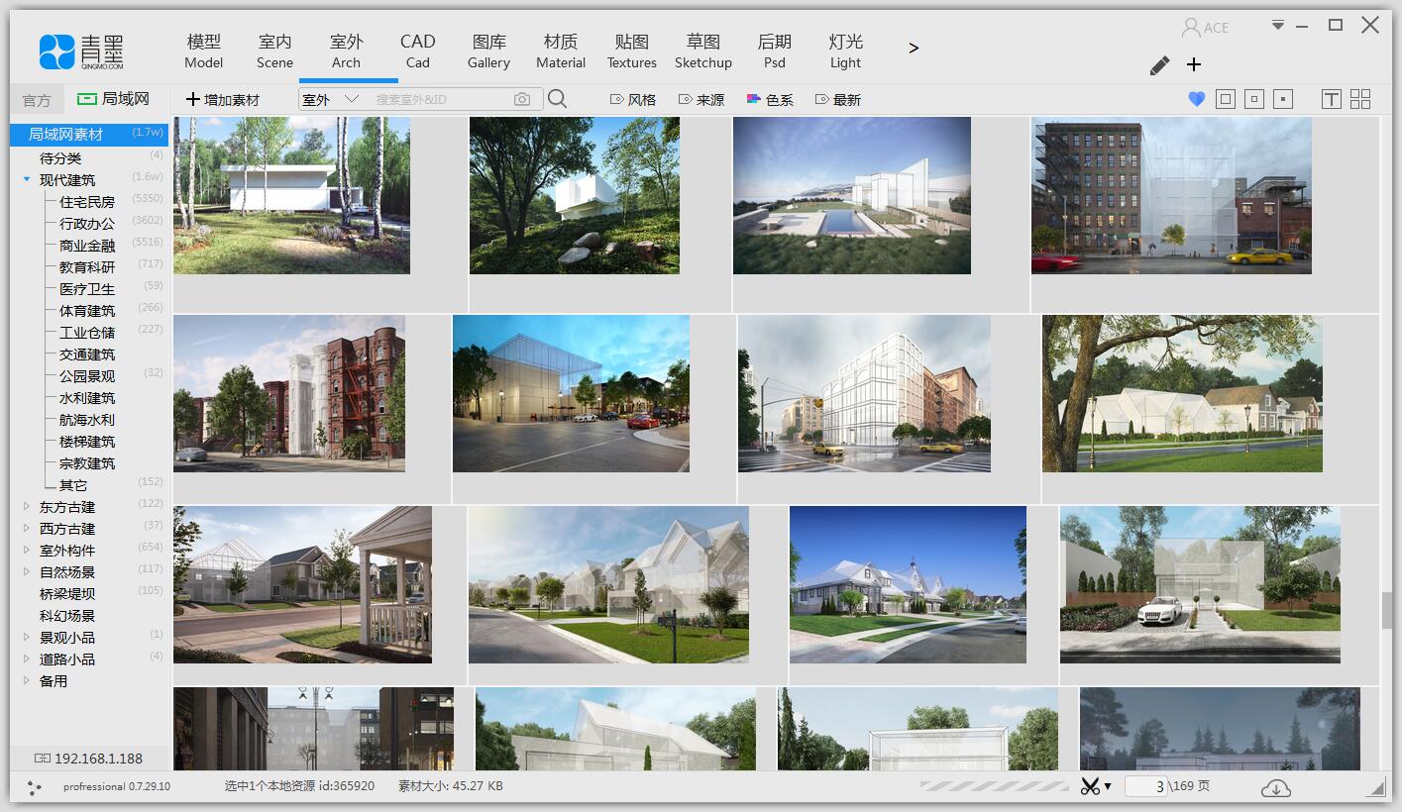The image size is (1402, 812).
Task: Select the small thumbnail size icon
Action: point(1284,99)
